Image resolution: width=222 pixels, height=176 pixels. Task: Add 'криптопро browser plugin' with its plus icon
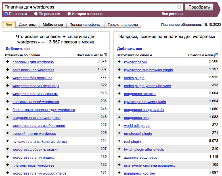pyautogui.click(x=119, y=101)
